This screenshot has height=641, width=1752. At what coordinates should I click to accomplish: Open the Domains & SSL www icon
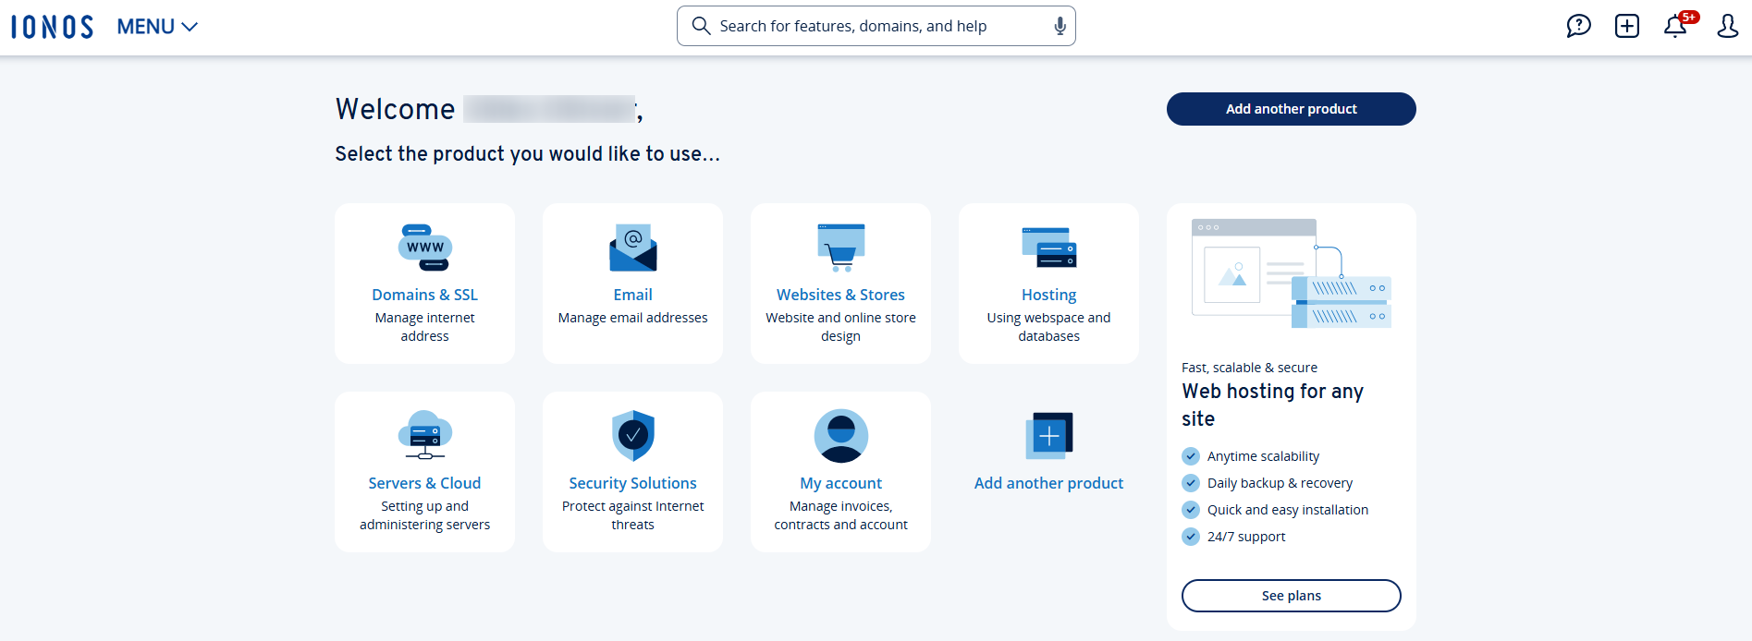tap(424, 248)
